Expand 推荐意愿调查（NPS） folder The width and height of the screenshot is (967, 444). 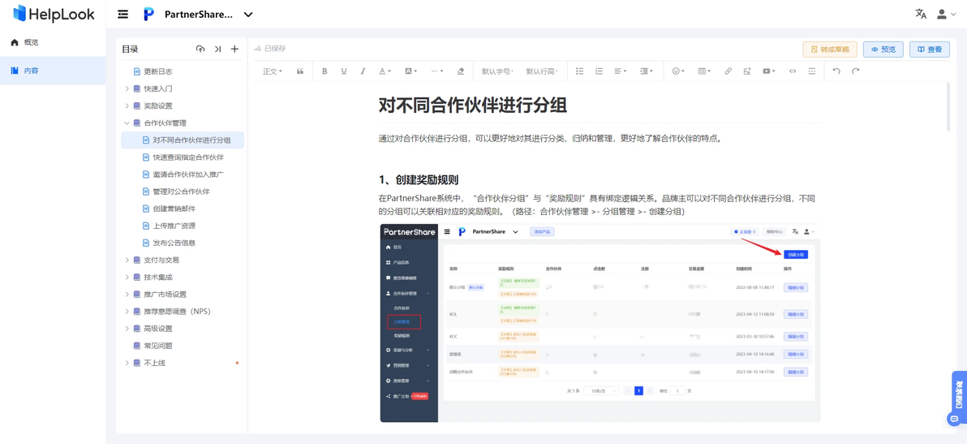click(x=127, y=312)
